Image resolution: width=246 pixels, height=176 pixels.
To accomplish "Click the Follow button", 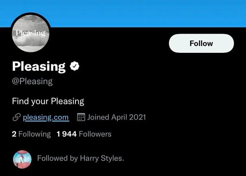I will tap(201, 43).
